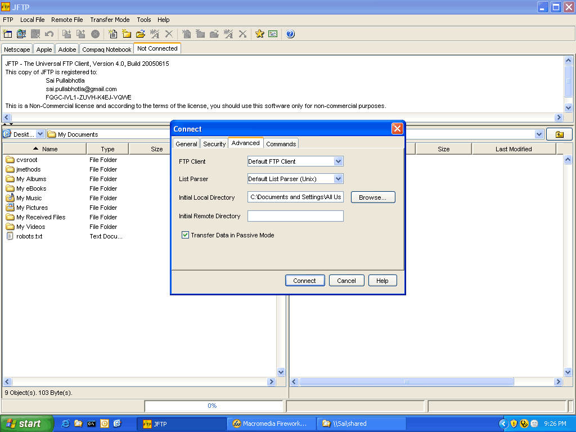This screenshot has height=432, width=576.
Task: Sort local files by Name column header
Action: pos(45,148)
